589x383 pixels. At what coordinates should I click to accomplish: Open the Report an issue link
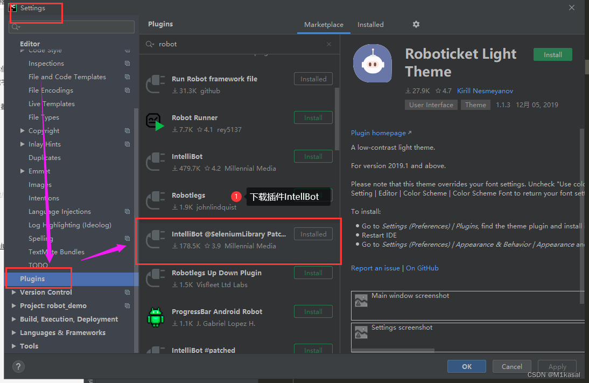(375, 268)
